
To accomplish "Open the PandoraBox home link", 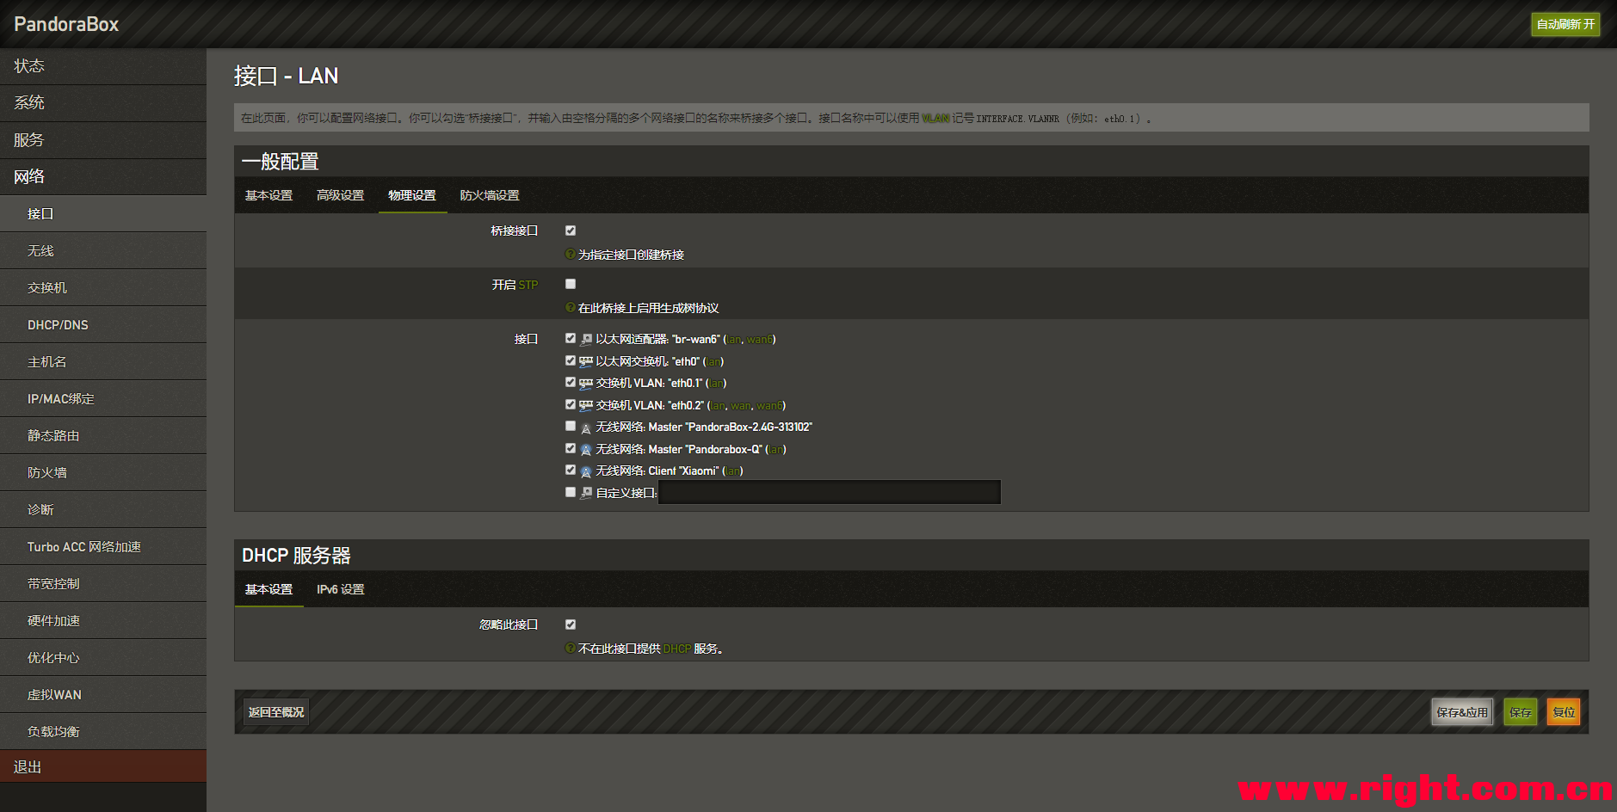I will click(x=66, y=24).
